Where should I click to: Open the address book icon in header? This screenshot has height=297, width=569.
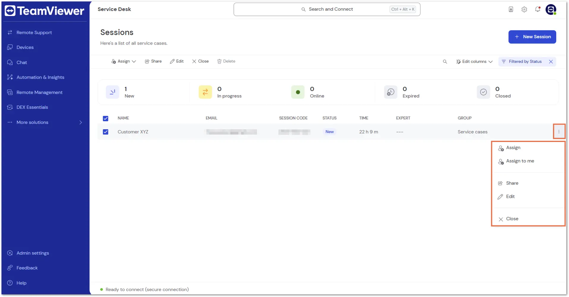tap(511, 10)
